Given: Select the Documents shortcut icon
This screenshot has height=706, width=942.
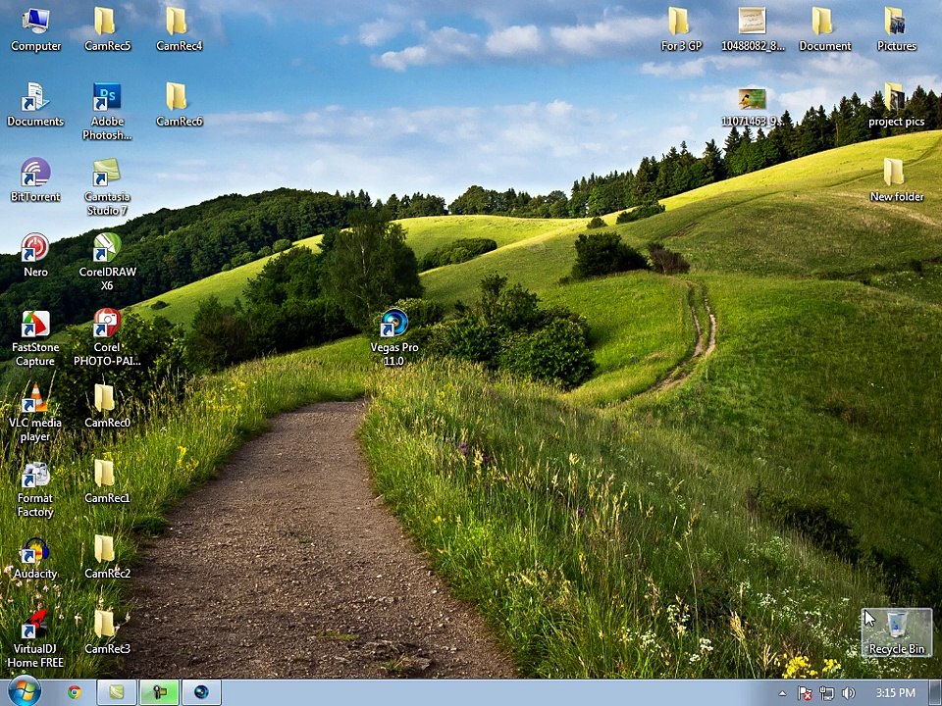Looking at the screenshot, I should (35, 105).
